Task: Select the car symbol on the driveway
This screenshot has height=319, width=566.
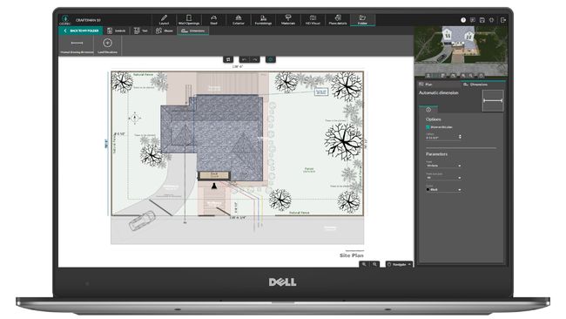Action: tap(142, 221)
